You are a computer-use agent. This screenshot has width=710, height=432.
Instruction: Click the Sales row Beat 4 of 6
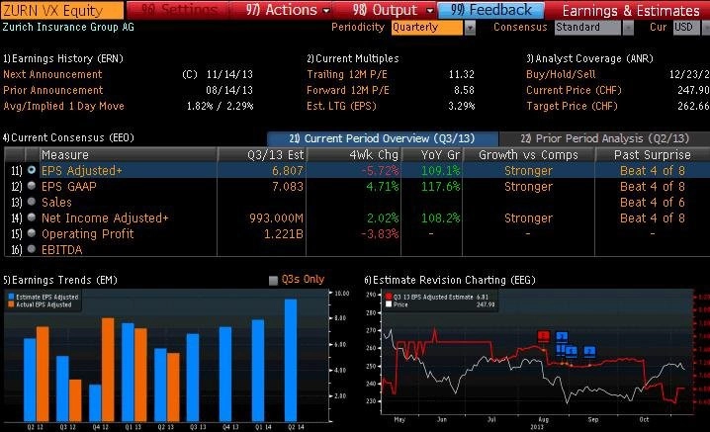653,203
